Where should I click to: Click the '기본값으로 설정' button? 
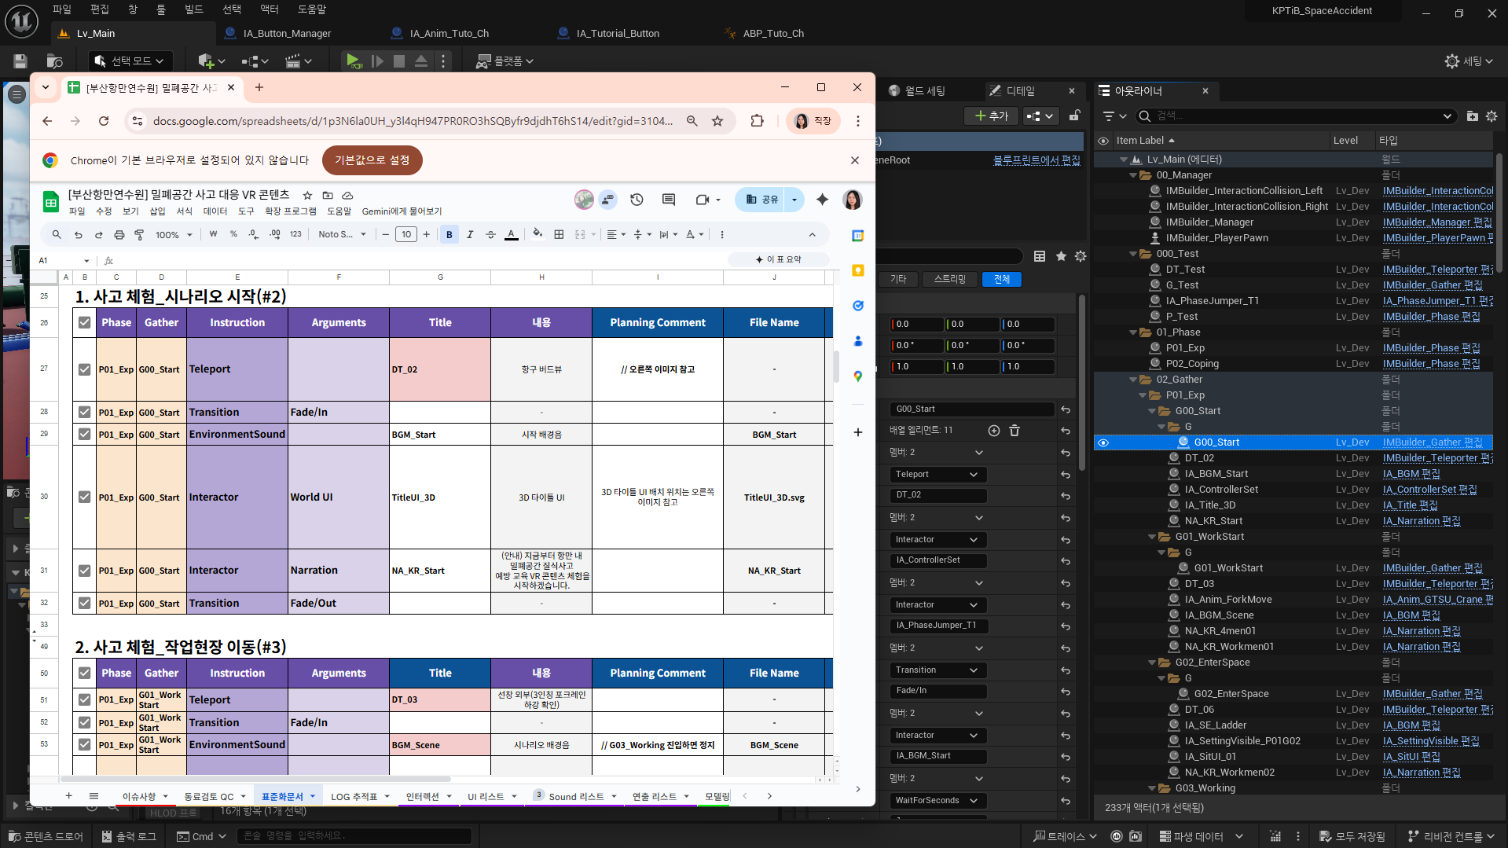tap(372, 160)
